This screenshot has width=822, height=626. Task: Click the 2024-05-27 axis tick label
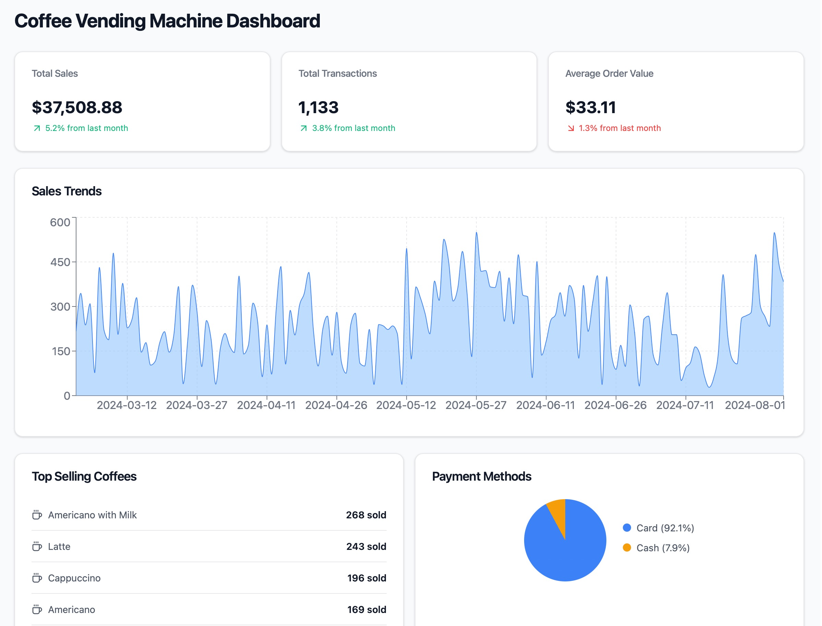point(476,406)
